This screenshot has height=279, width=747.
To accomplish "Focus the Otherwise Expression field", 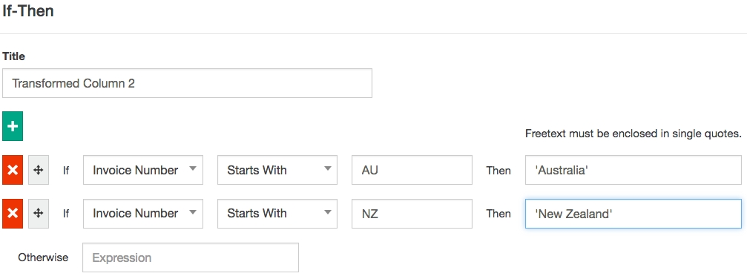I will (x=191, y=257).
